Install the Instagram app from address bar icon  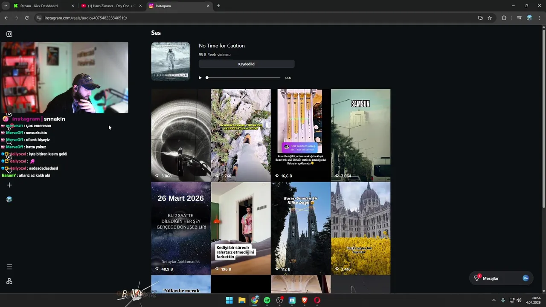pos(480,18)
